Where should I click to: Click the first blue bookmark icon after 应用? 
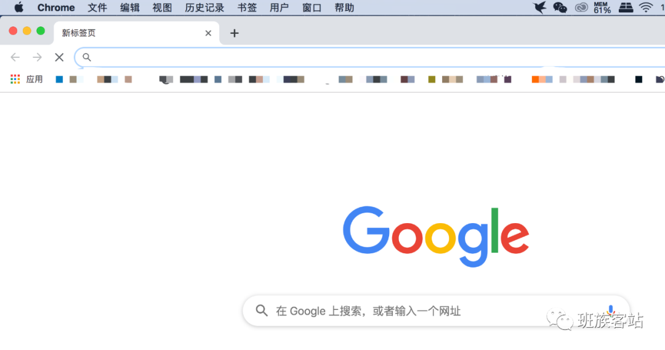tap(59, 79)
